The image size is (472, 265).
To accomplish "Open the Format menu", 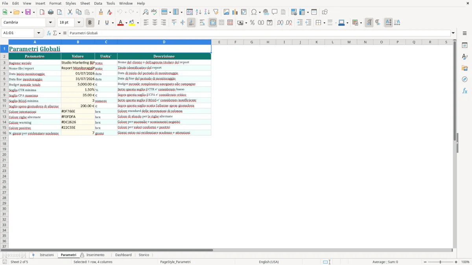I will point(55,3).
